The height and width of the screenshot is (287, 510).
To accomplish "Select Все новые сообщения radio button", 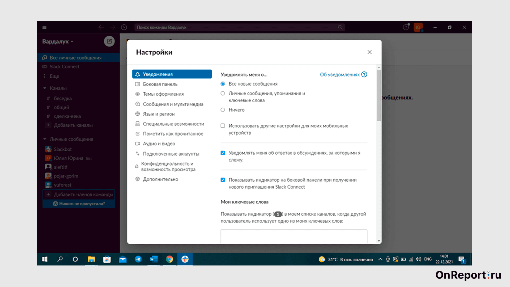I will tap(223, 84).
